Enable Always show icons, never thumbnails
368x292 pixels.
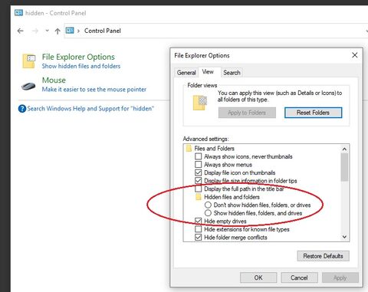(x=198, y=156)
